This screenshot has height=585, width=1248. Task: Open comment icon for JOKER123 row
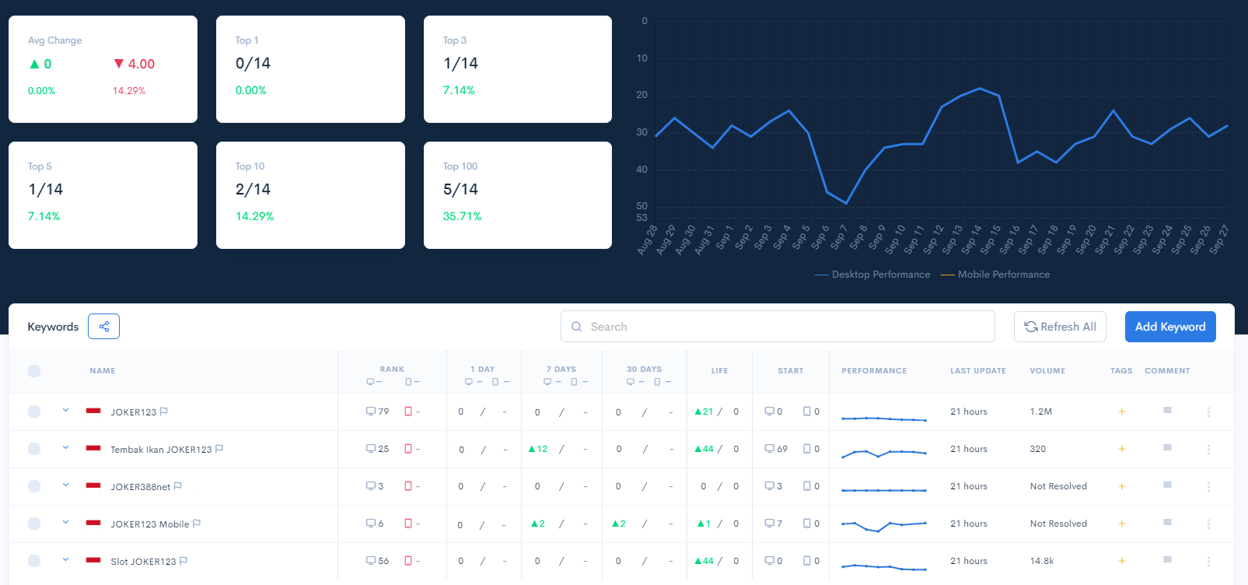coord(1167,410)
